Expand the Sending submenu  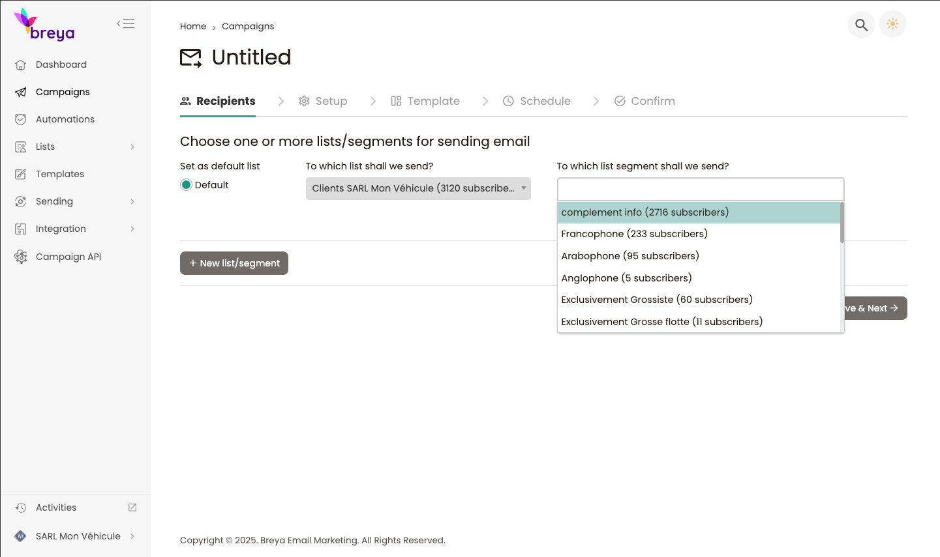(x=132, y=201)
